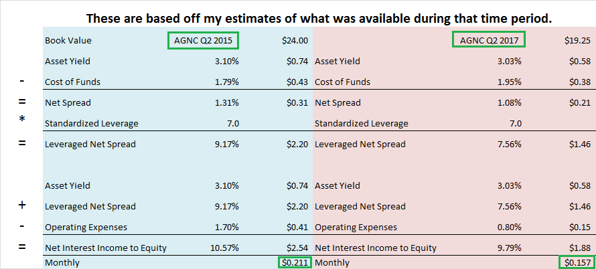Click the title text about estimates
This screenshot has width=596, height=269.
pyautogui.click(x=319, y=18)
